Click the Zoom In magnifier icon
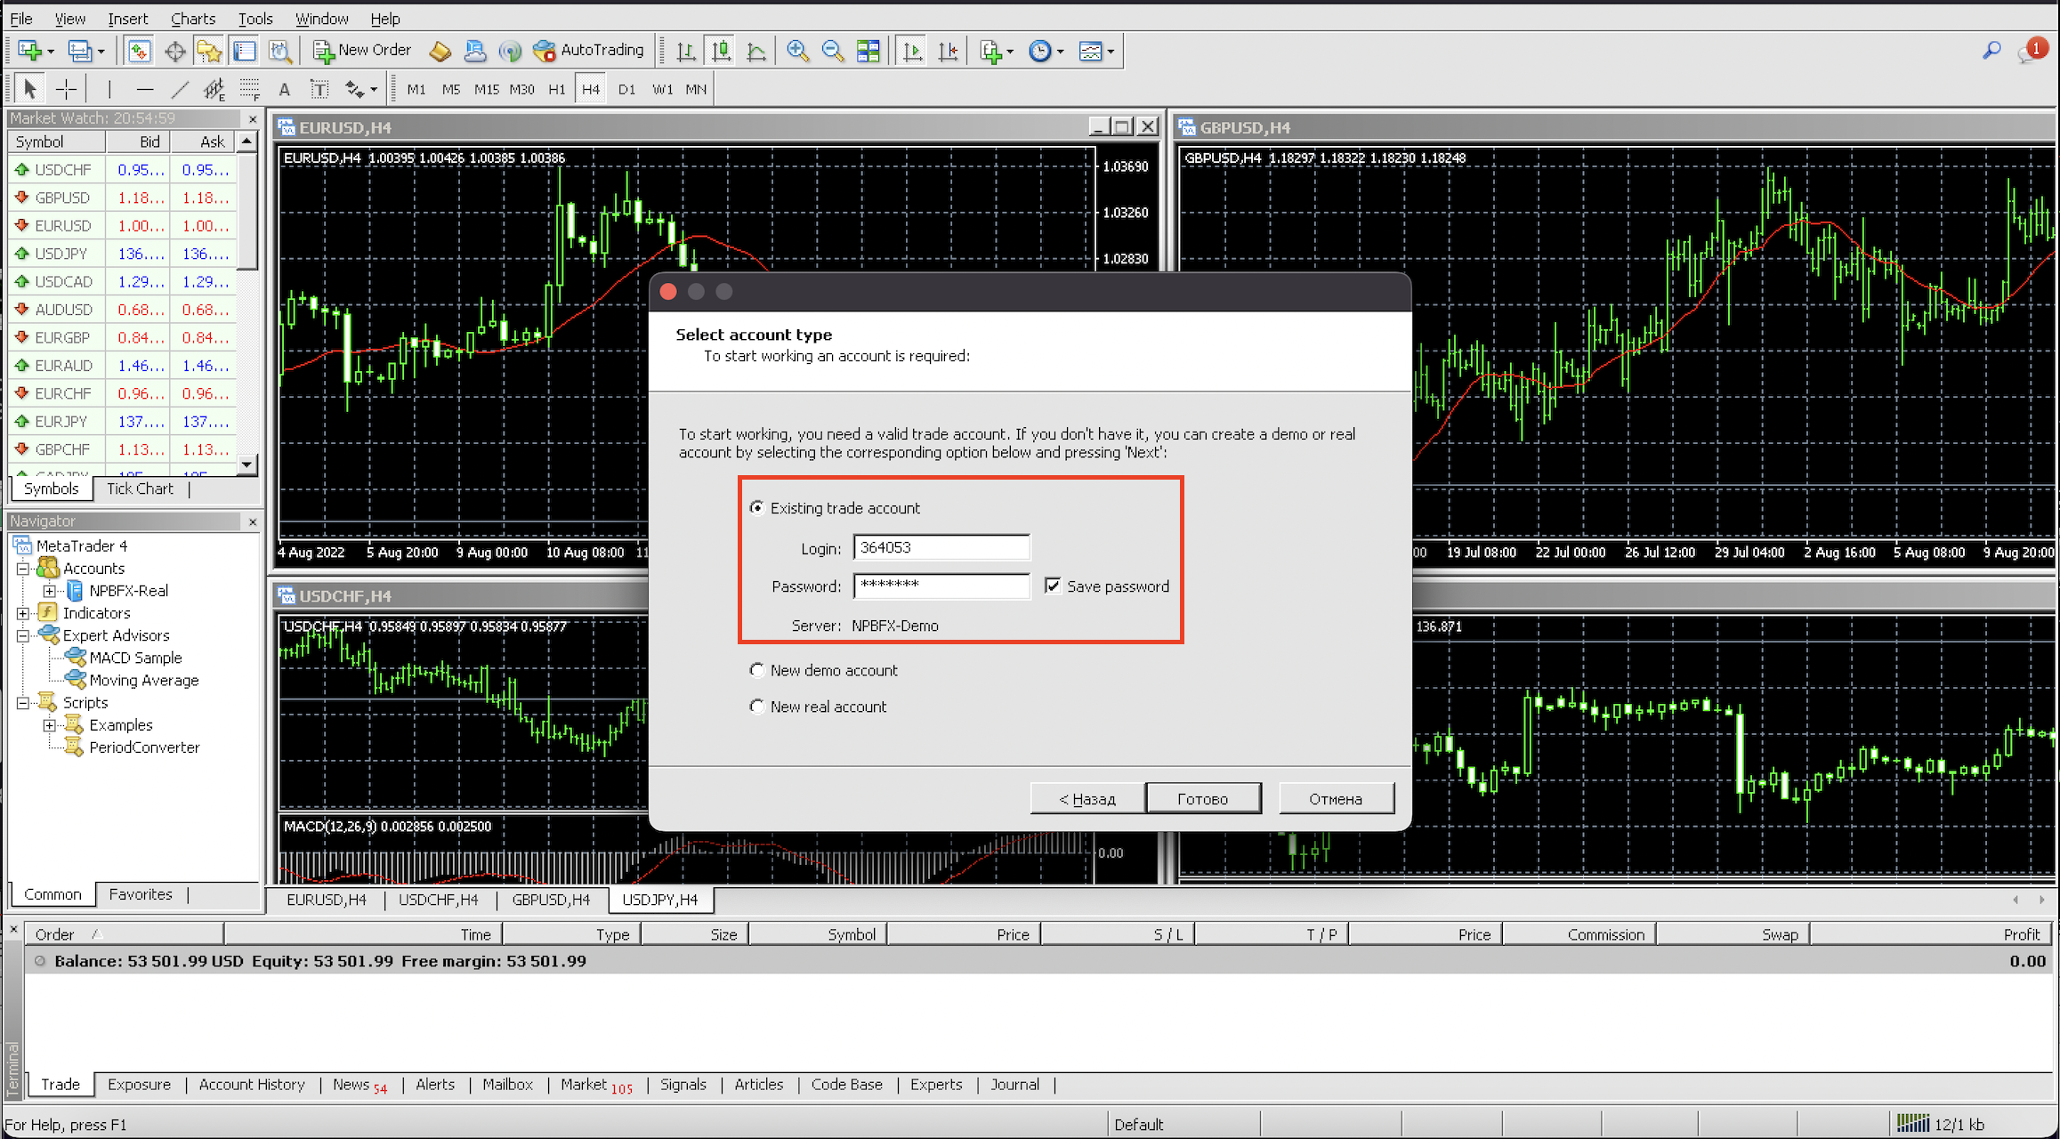Screen dimensions: 2060x1139 point(797,51)
